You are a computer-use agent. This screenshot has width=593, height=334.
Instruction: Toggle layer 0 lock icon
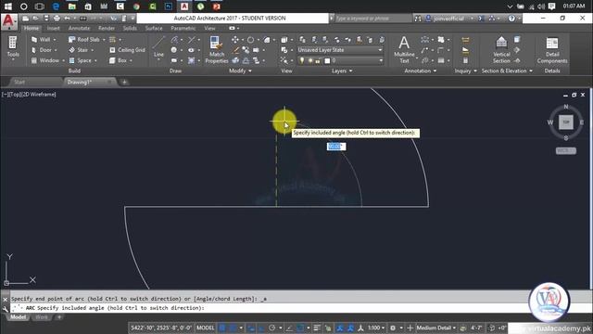pos(318,60)
